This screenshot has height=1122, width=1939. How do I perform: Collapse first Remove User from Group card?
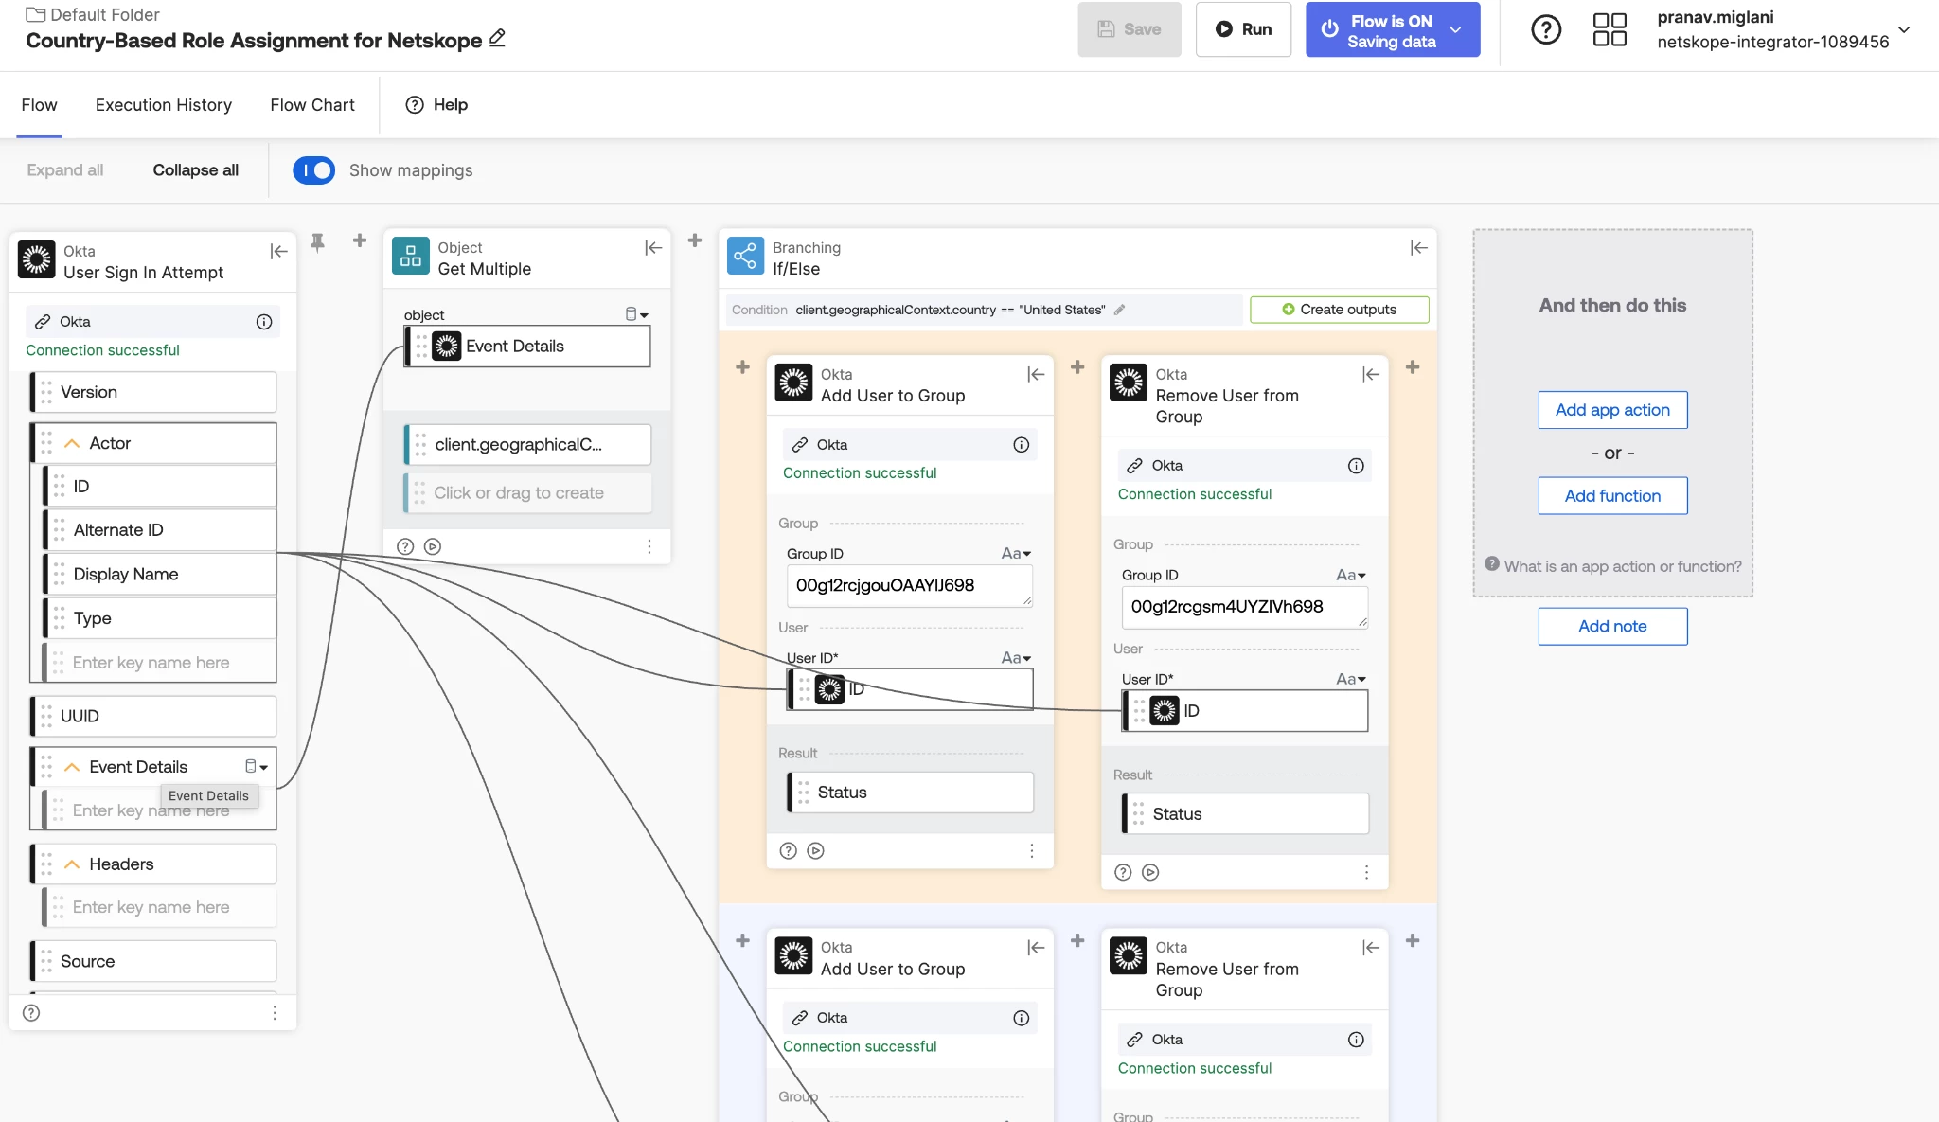(x=1371, y=374)
